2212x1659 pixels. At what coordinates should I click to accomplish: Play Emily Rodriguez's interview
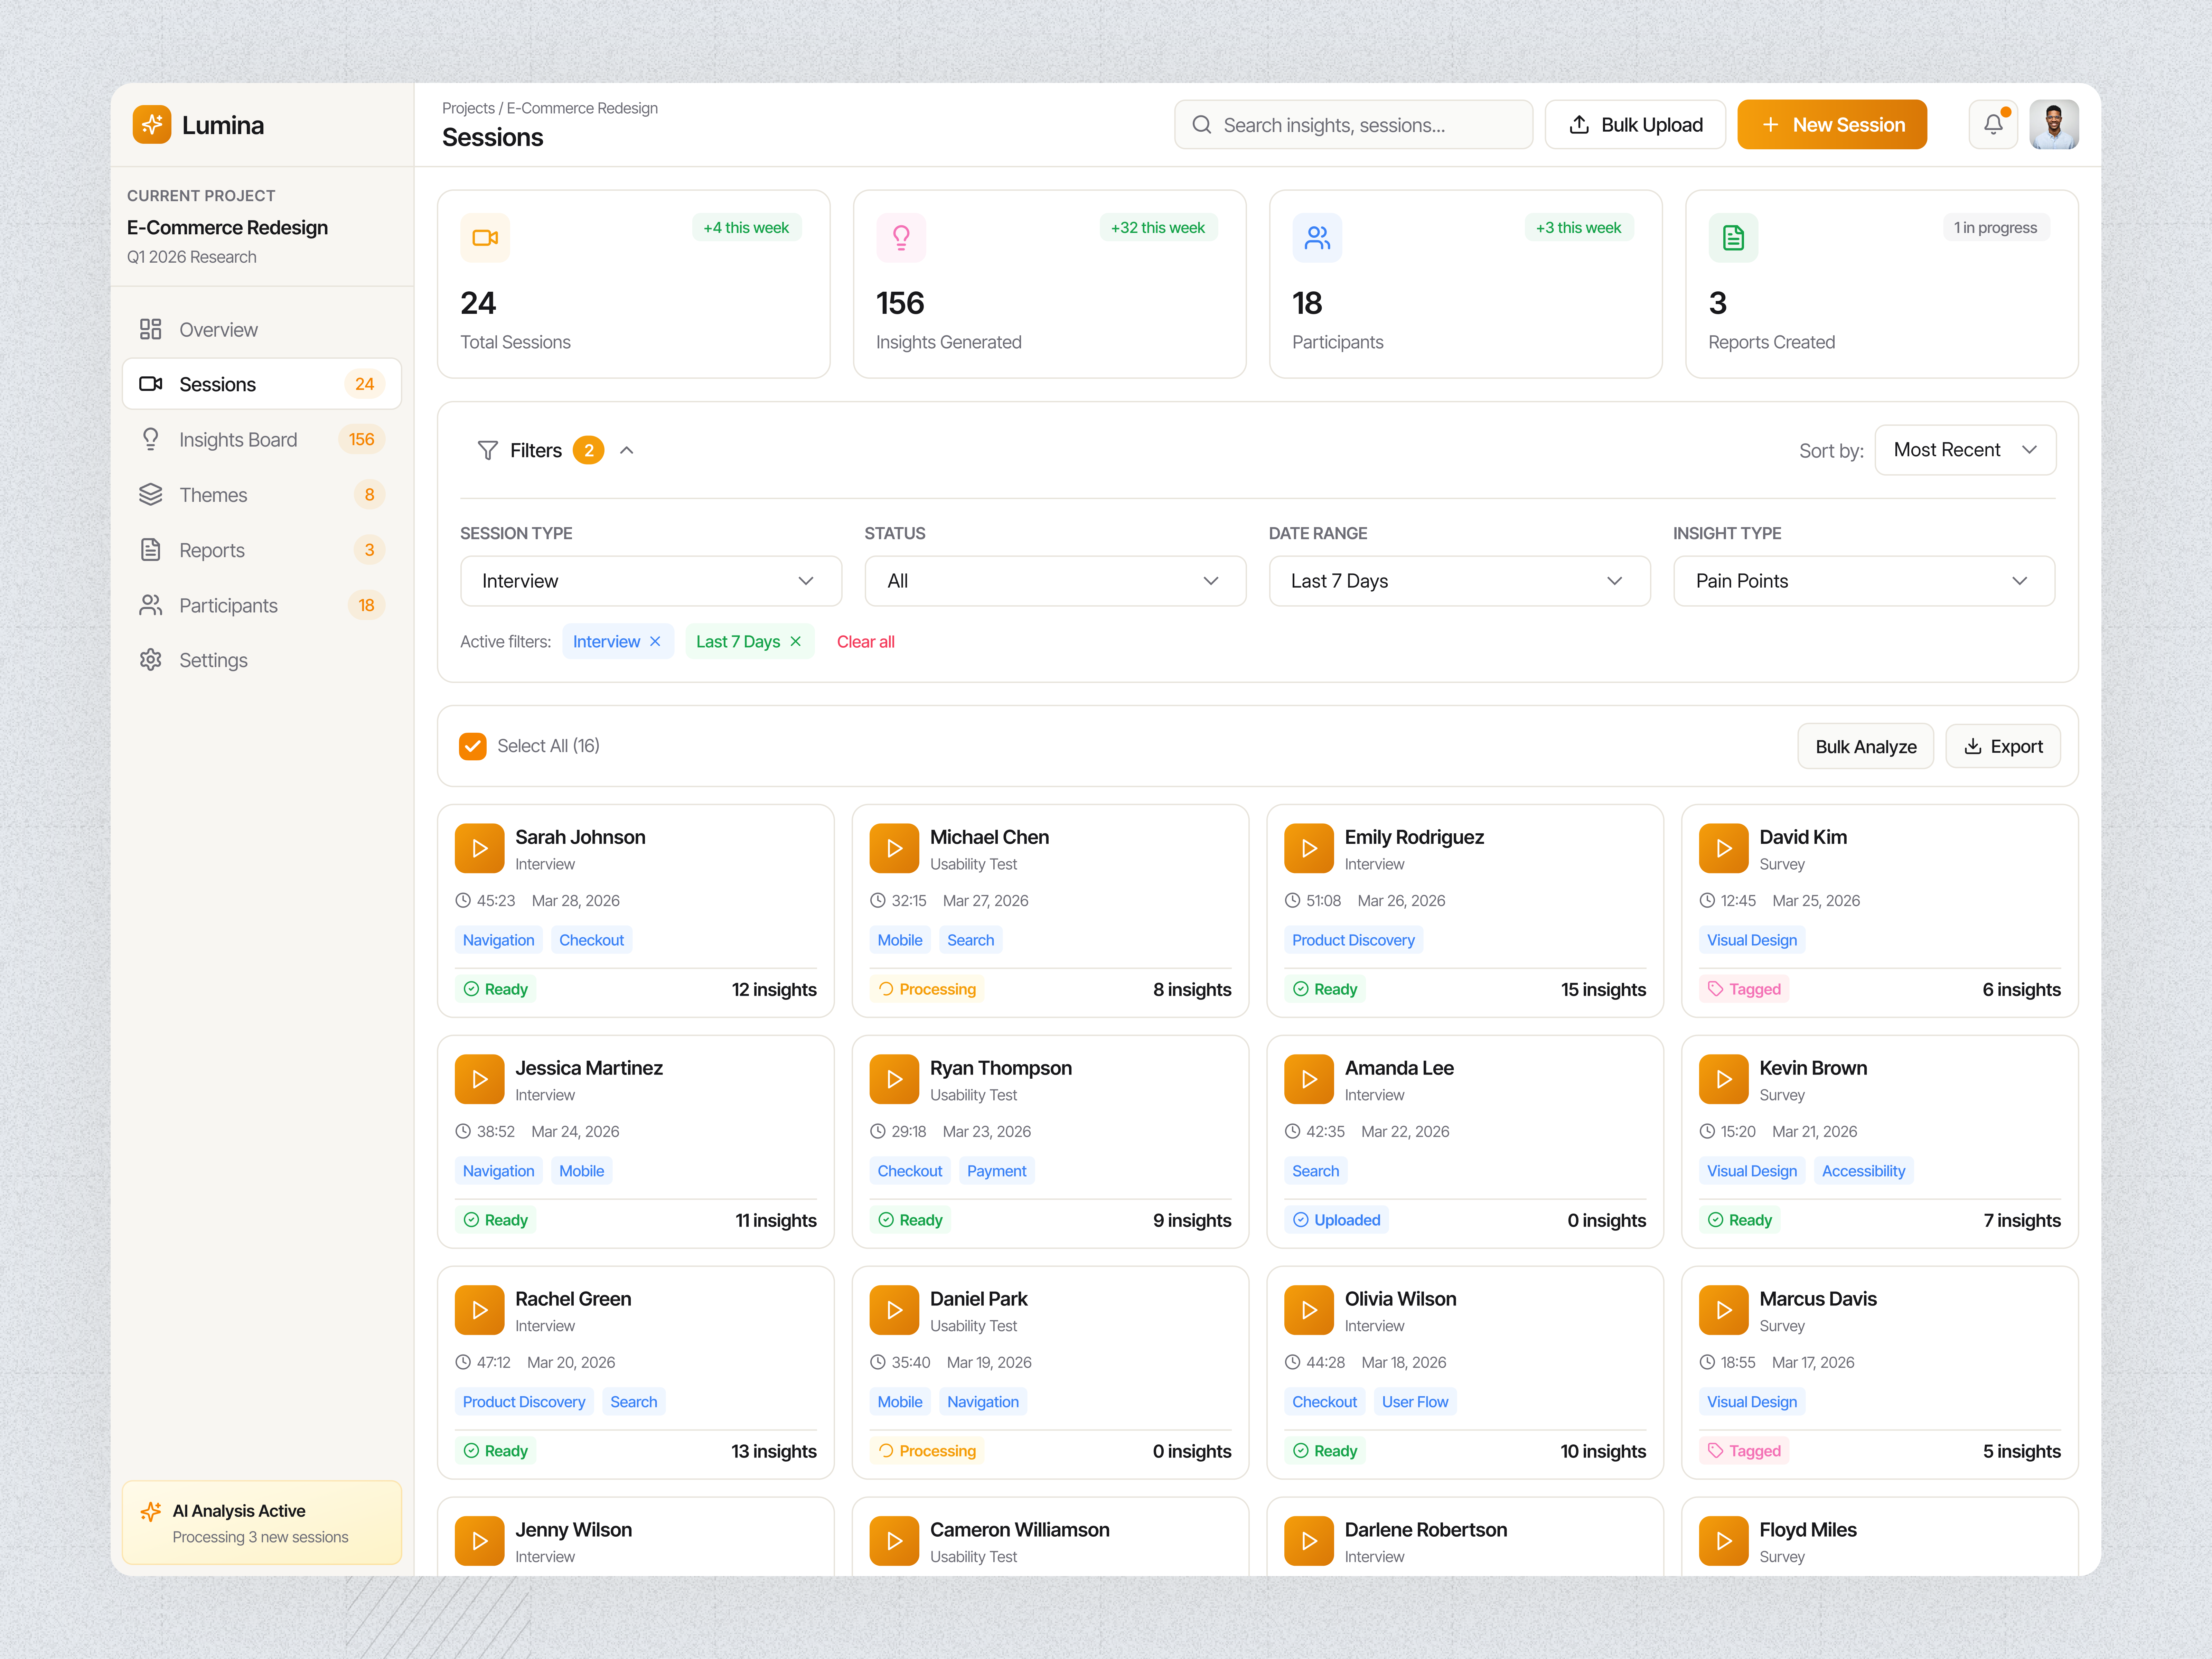(x=1309, y=848)
